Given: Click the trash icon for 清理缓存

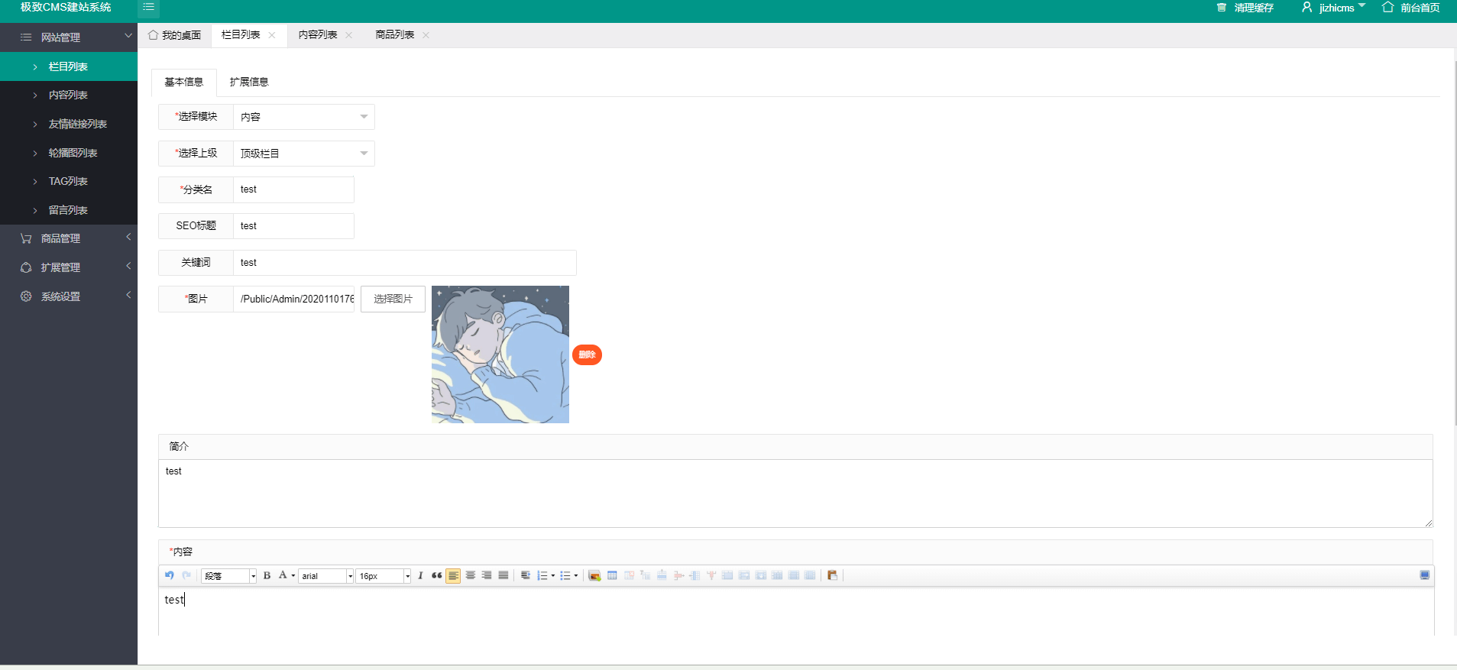Looking at the screenshot, I should 1221,8.
